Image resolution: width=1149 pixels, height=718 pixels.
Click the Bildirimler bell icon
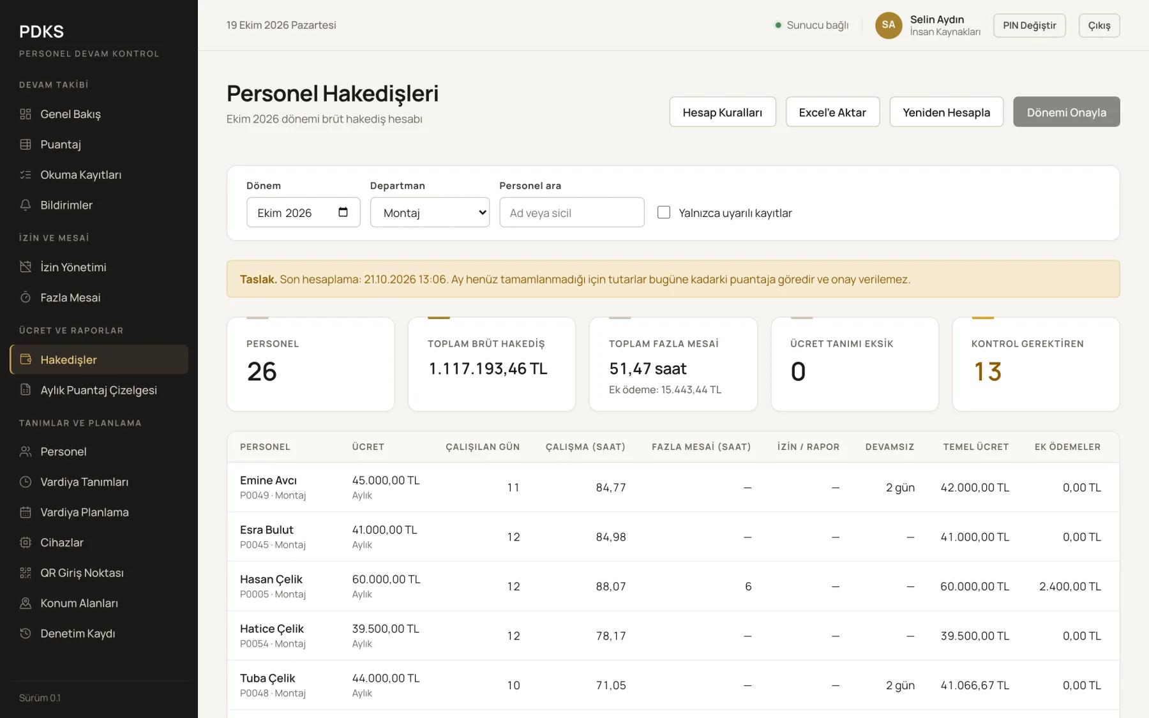(26, 205)
